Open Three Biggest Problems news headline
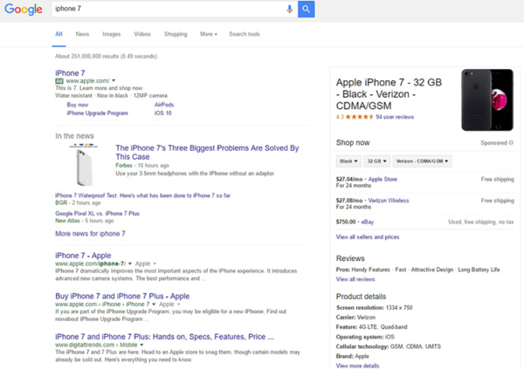Viewport: 524px width, 369px height. 207,153
